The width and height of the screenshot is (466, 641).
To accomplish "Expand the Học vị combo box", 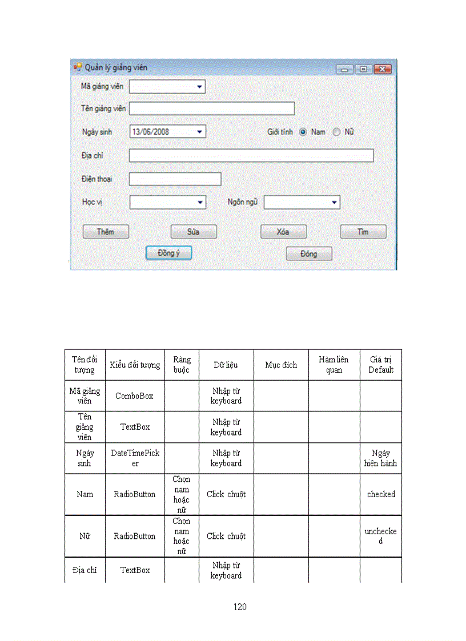I will coord(200,202).
